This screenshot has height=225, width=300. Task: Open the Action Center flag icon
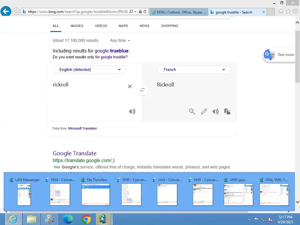256,219
